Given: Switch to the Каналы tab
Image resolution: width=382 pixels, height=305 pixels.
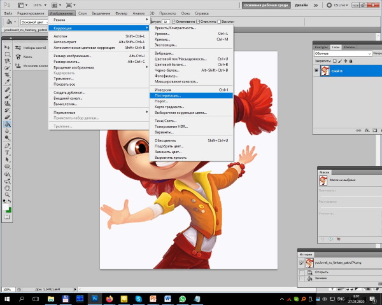Looking at the screenshot, I should 349,47.
